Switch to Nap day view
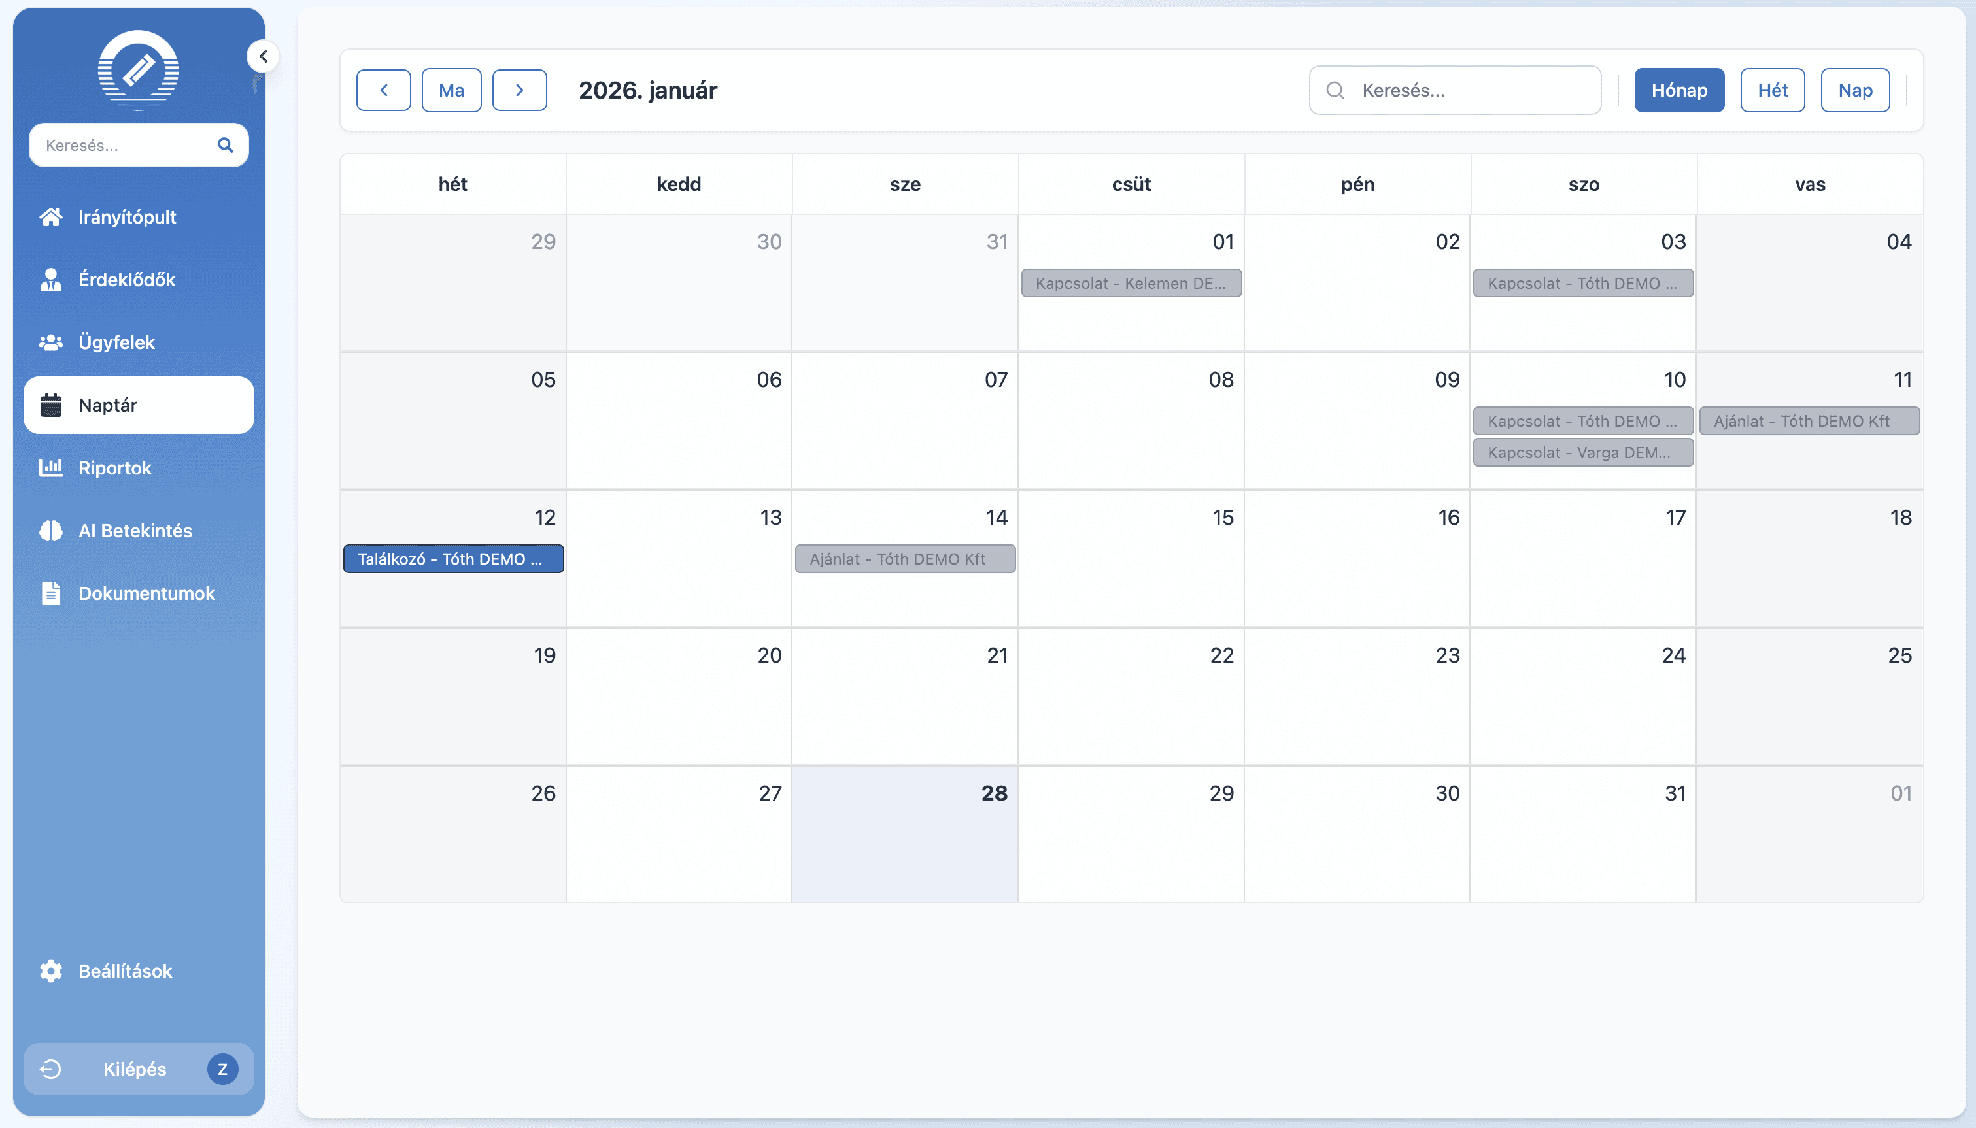This screenshot has height=1128, width=1976. (1854, 90)
